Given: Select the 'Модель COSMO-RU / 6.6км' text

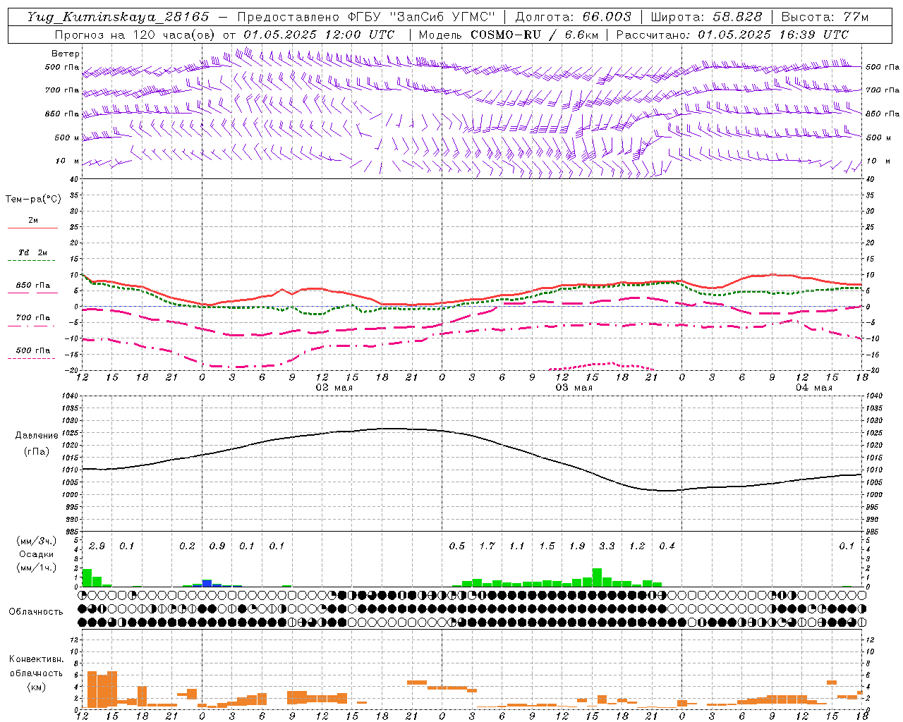Looking at the screenshot, I should pos(508,35).
